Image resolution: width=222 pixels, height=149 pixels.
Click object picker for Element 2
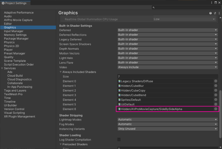[x=216, y=90]
